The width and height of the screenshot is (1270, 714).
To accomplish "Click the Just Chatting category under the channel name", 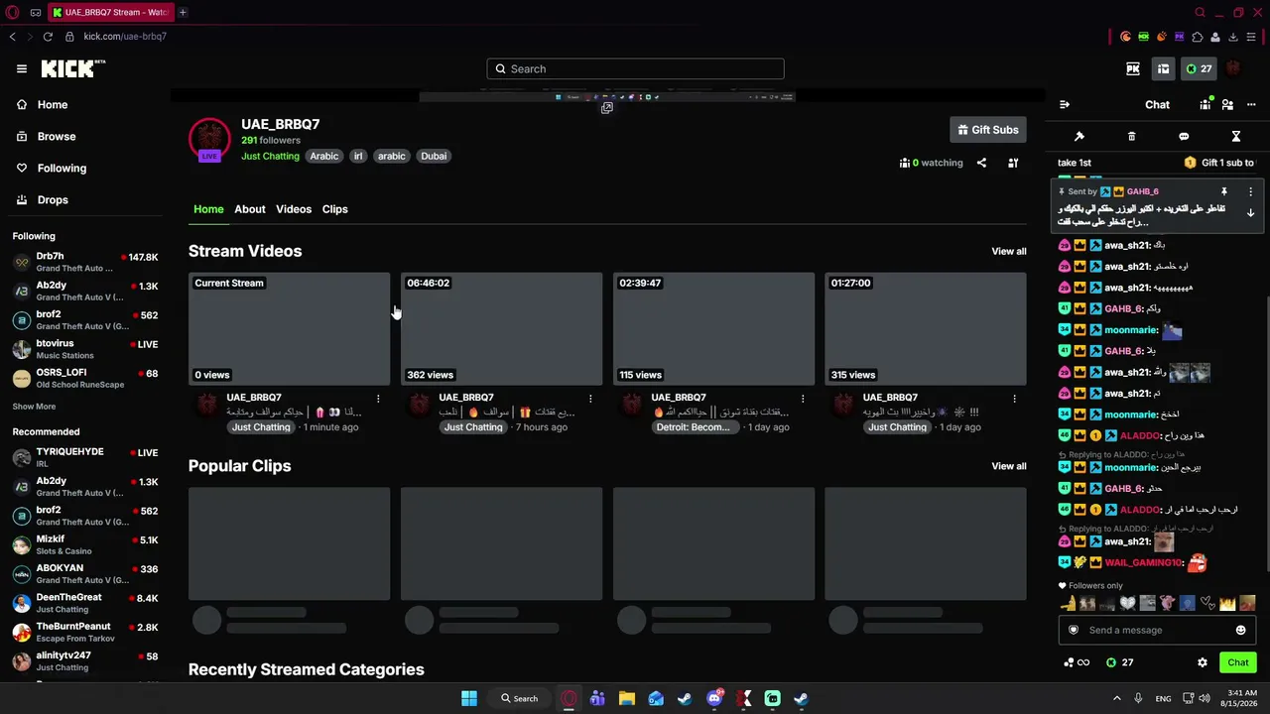I will click(270, 156).
